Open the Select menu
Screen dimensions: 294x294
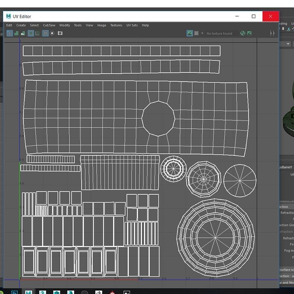coord(34,25)
